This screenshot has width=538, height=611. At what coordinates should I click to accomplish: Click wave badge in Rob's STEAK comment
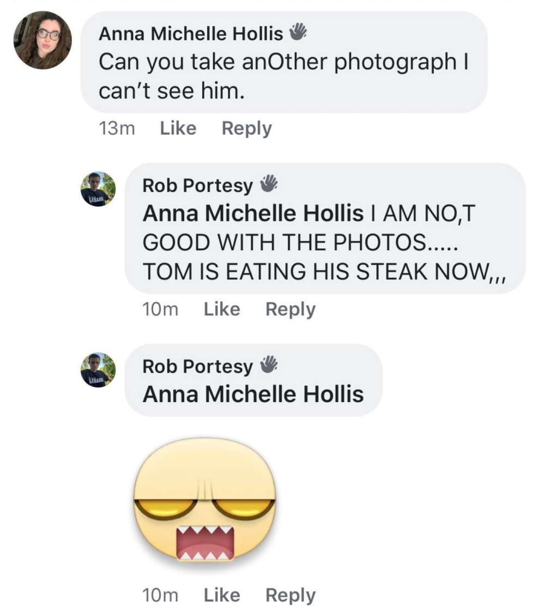(x=268, y=185)
